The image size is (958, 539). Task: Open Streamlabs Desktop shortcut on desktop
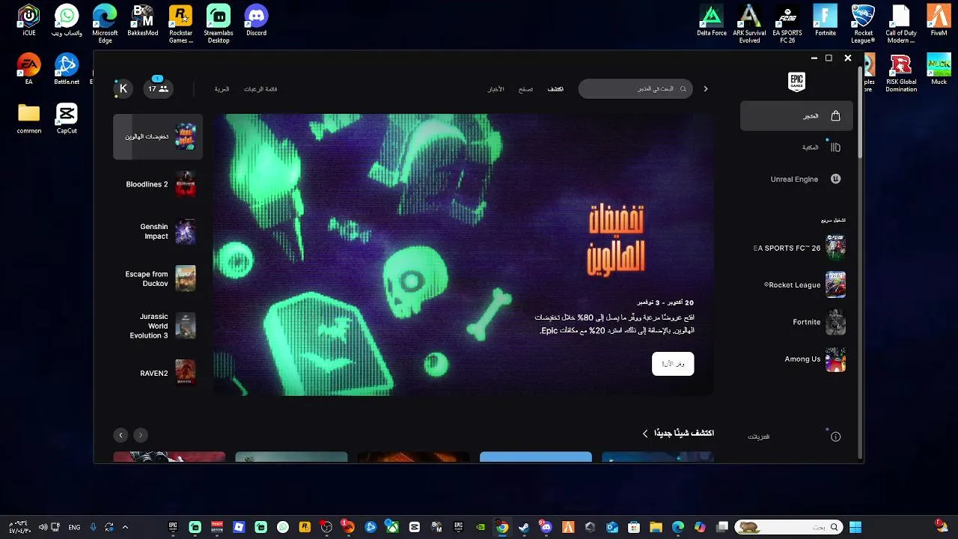tap(218, 23)
